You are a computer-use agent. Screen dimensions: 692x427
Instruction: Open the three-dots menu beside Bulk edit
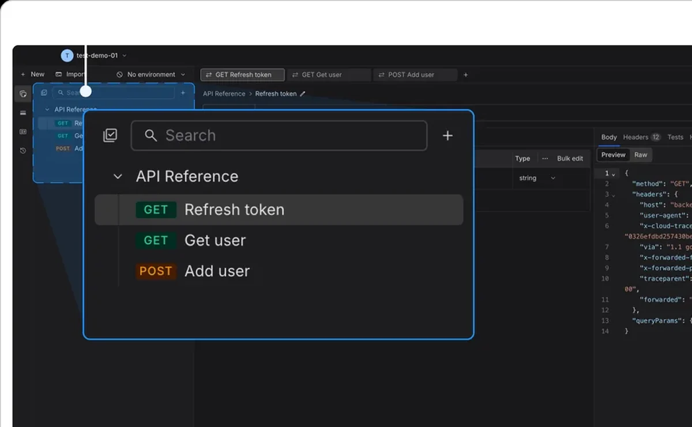click(545, 158)
